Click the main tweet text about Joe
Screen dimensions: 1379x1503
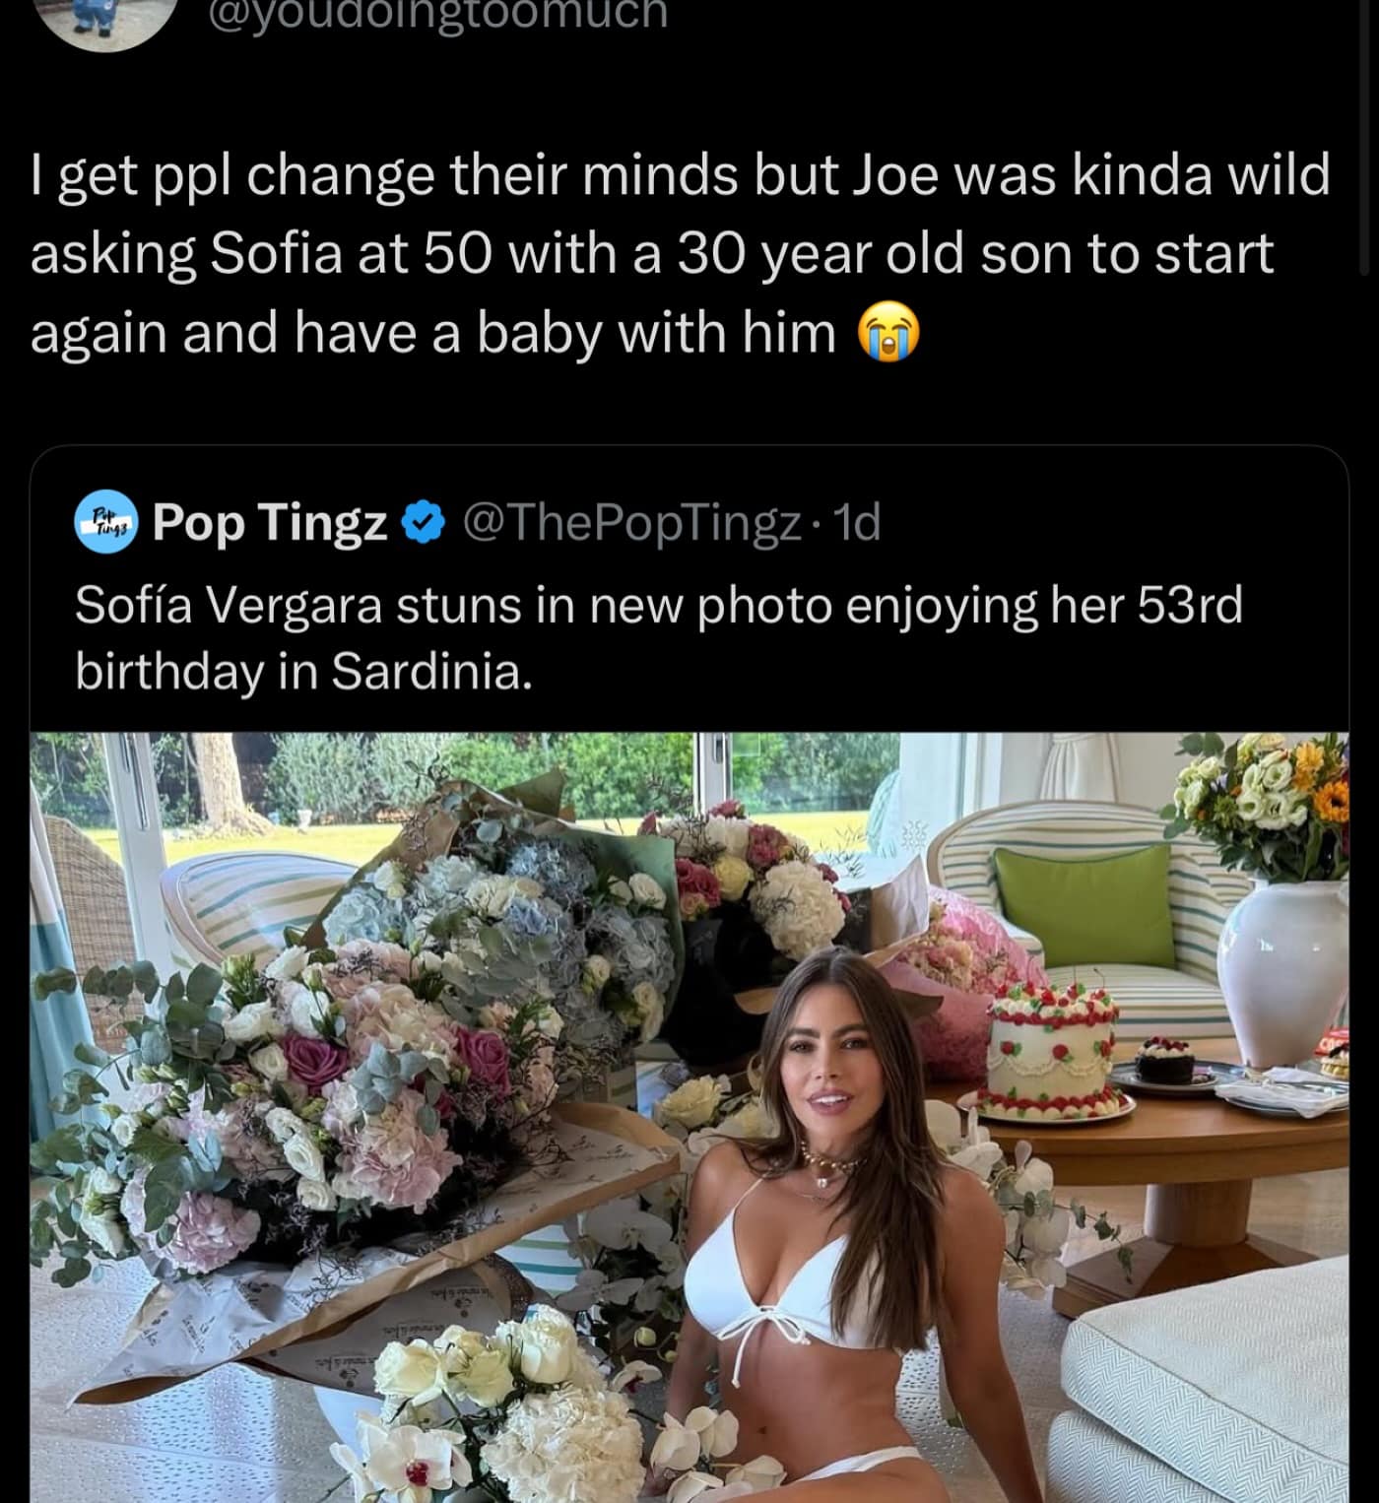coord(680,253)
